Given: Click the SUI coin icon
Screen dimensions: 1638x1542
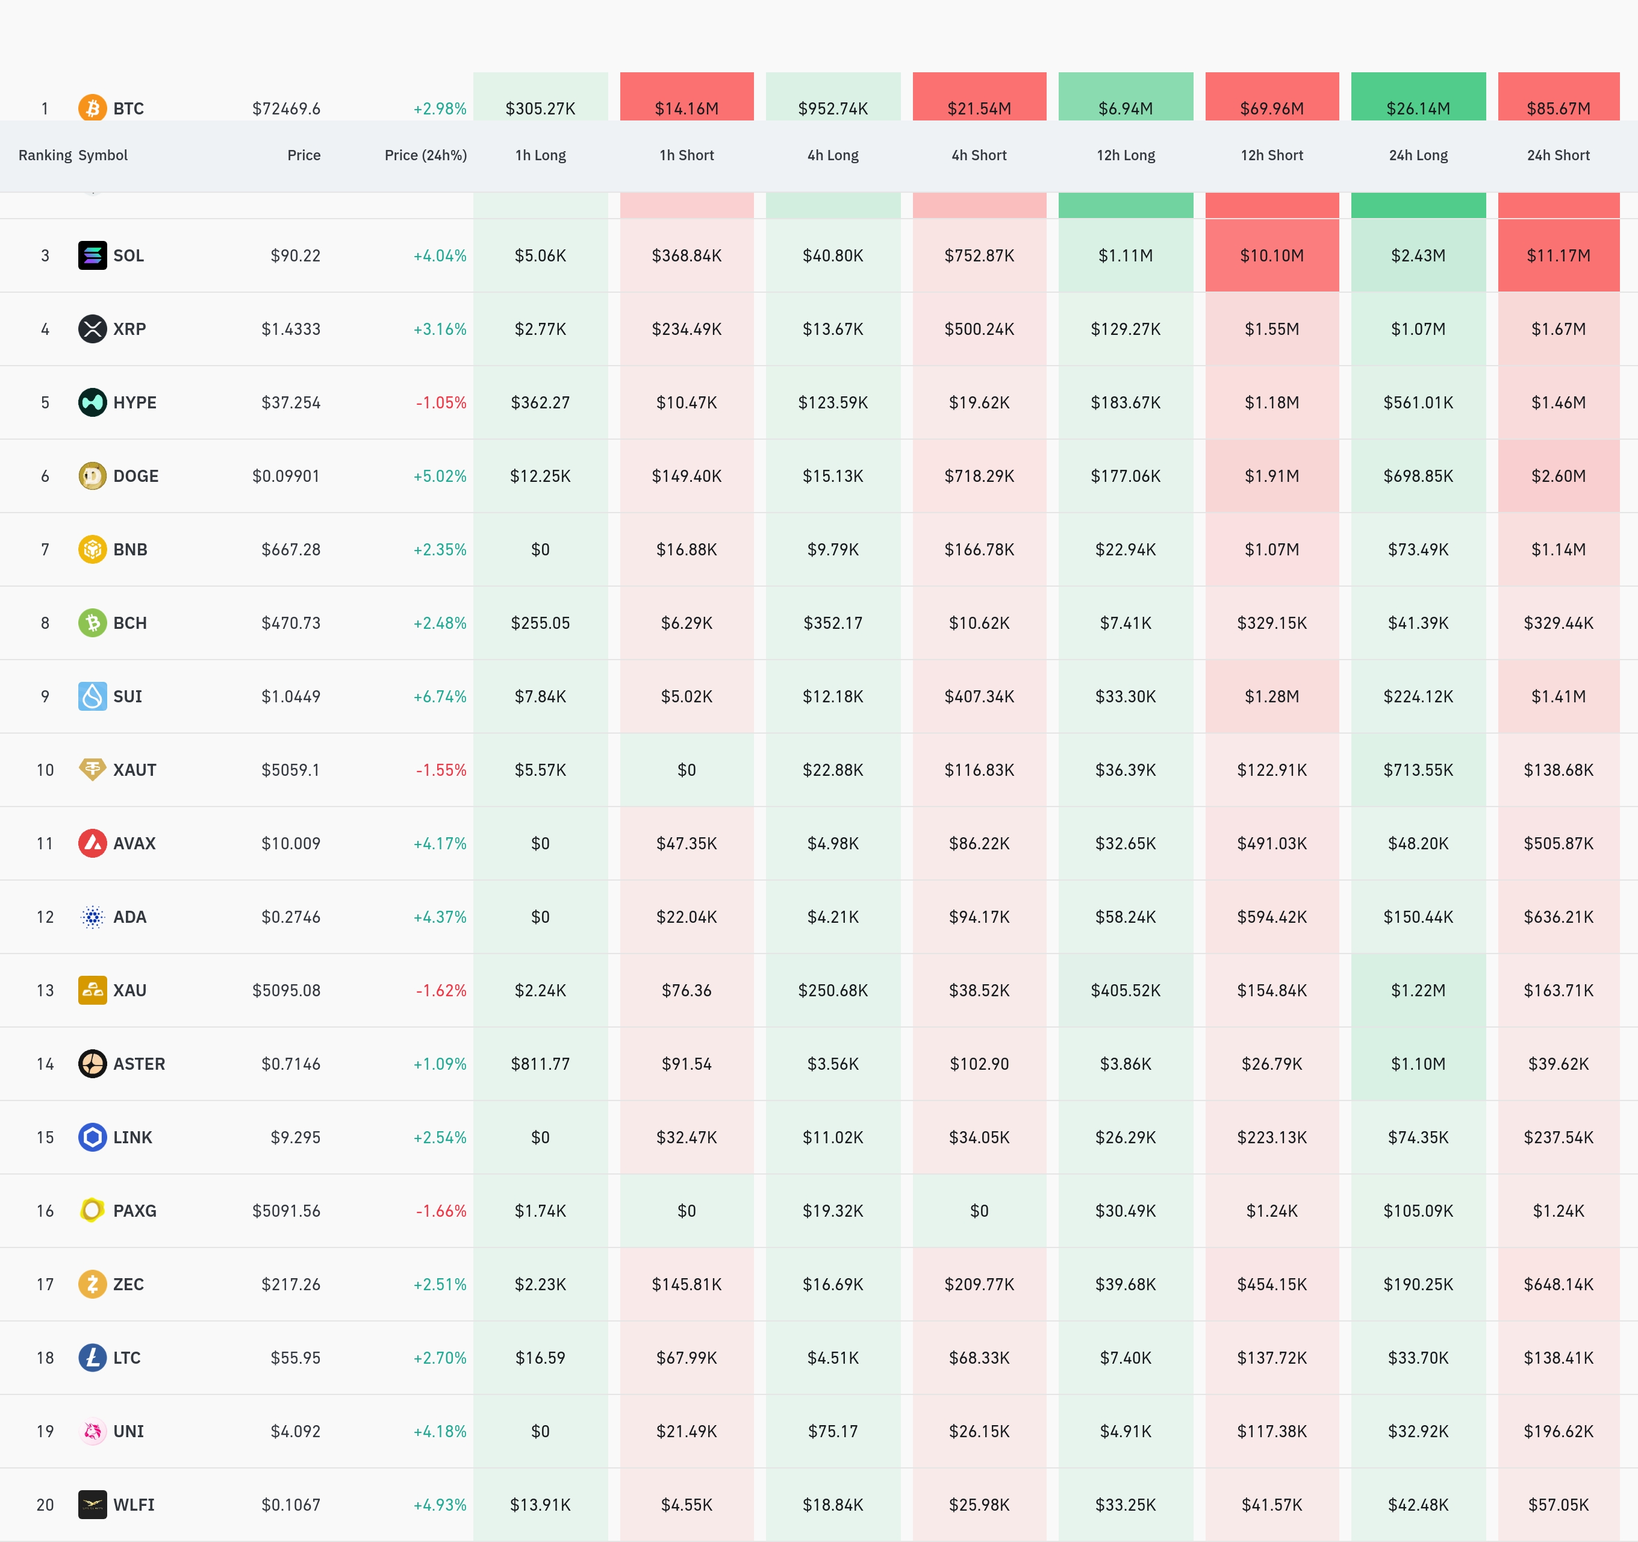Looking at the screenshot, I should coord(92,696).
